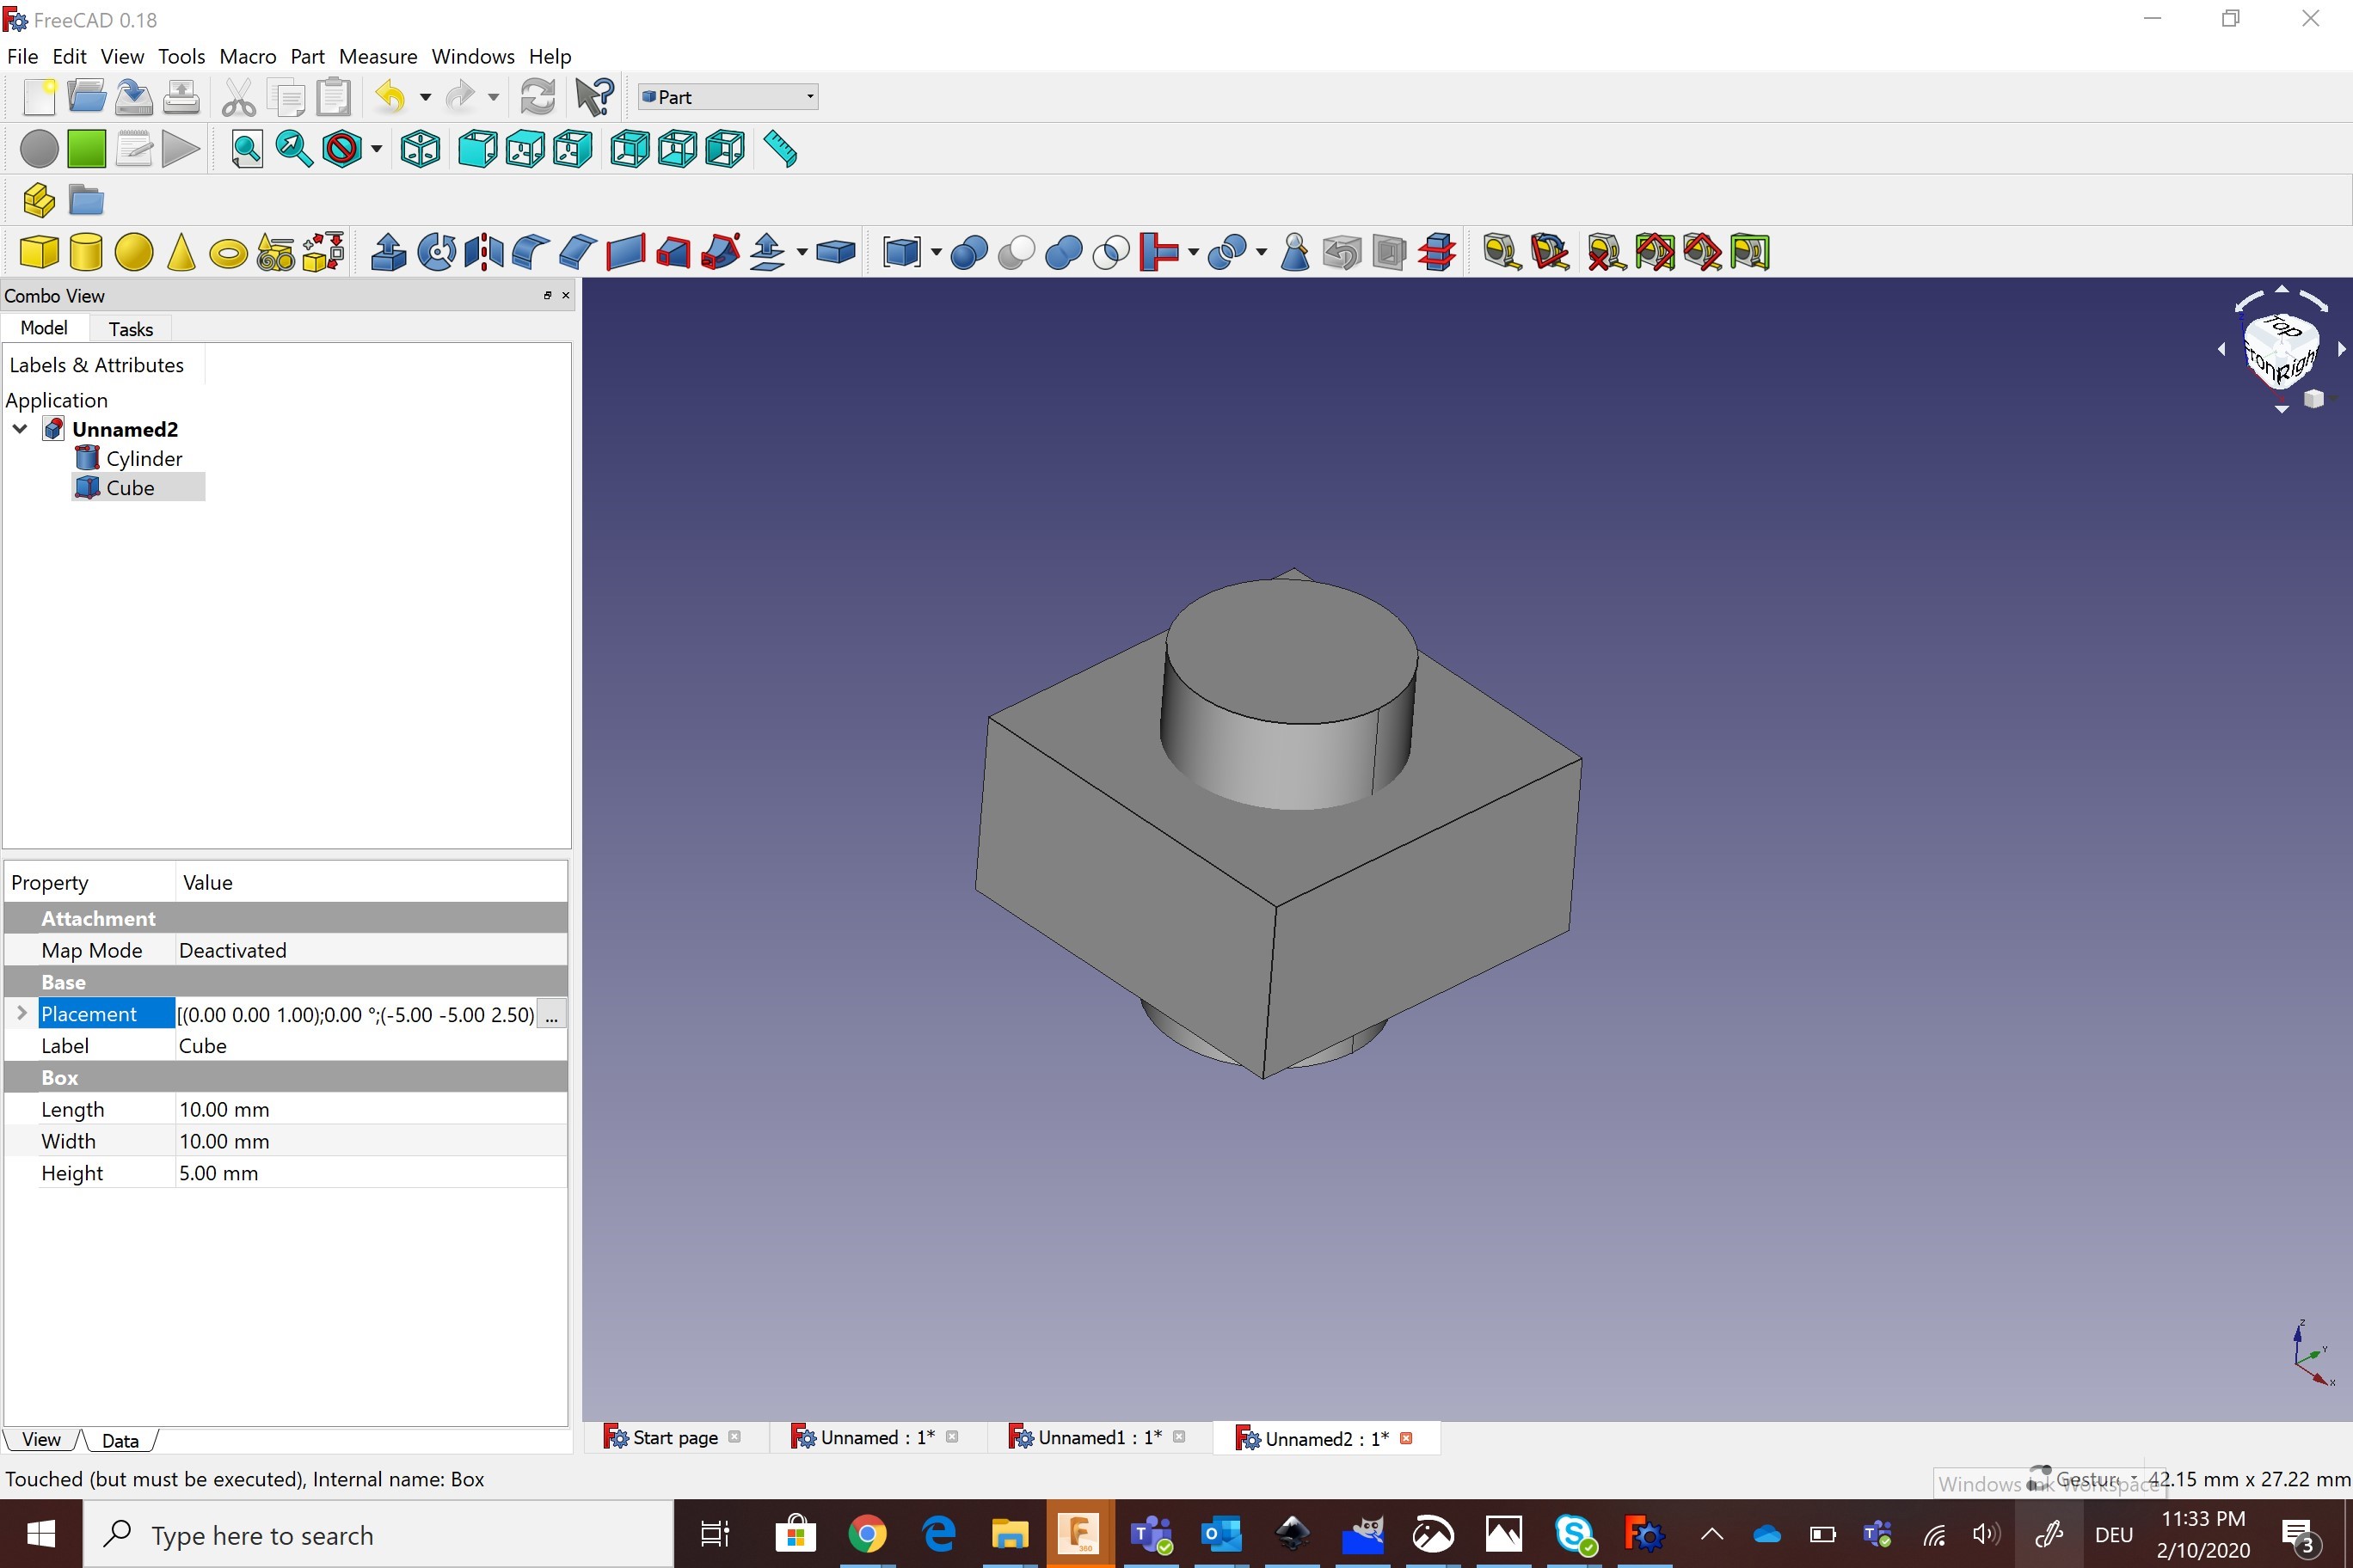Screen dimensions: 2353x1568
Task: Select the Fillet edges tool
Action: tap(531, 252)
